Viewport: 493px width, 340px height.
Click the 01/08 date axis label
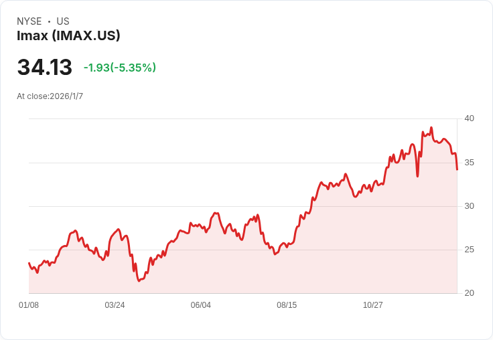[29, 305]
